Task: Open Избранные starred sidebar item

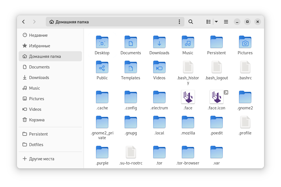Action: coord(39,46)
